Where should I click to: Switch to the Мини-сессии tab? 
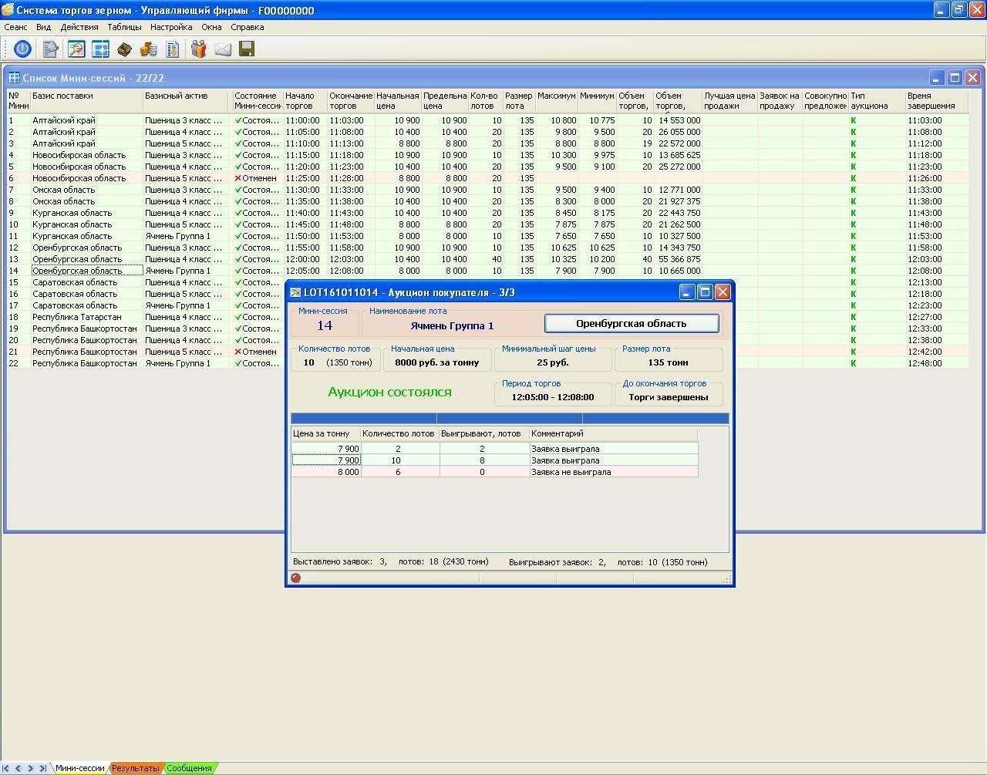click(x=80, y=768)
